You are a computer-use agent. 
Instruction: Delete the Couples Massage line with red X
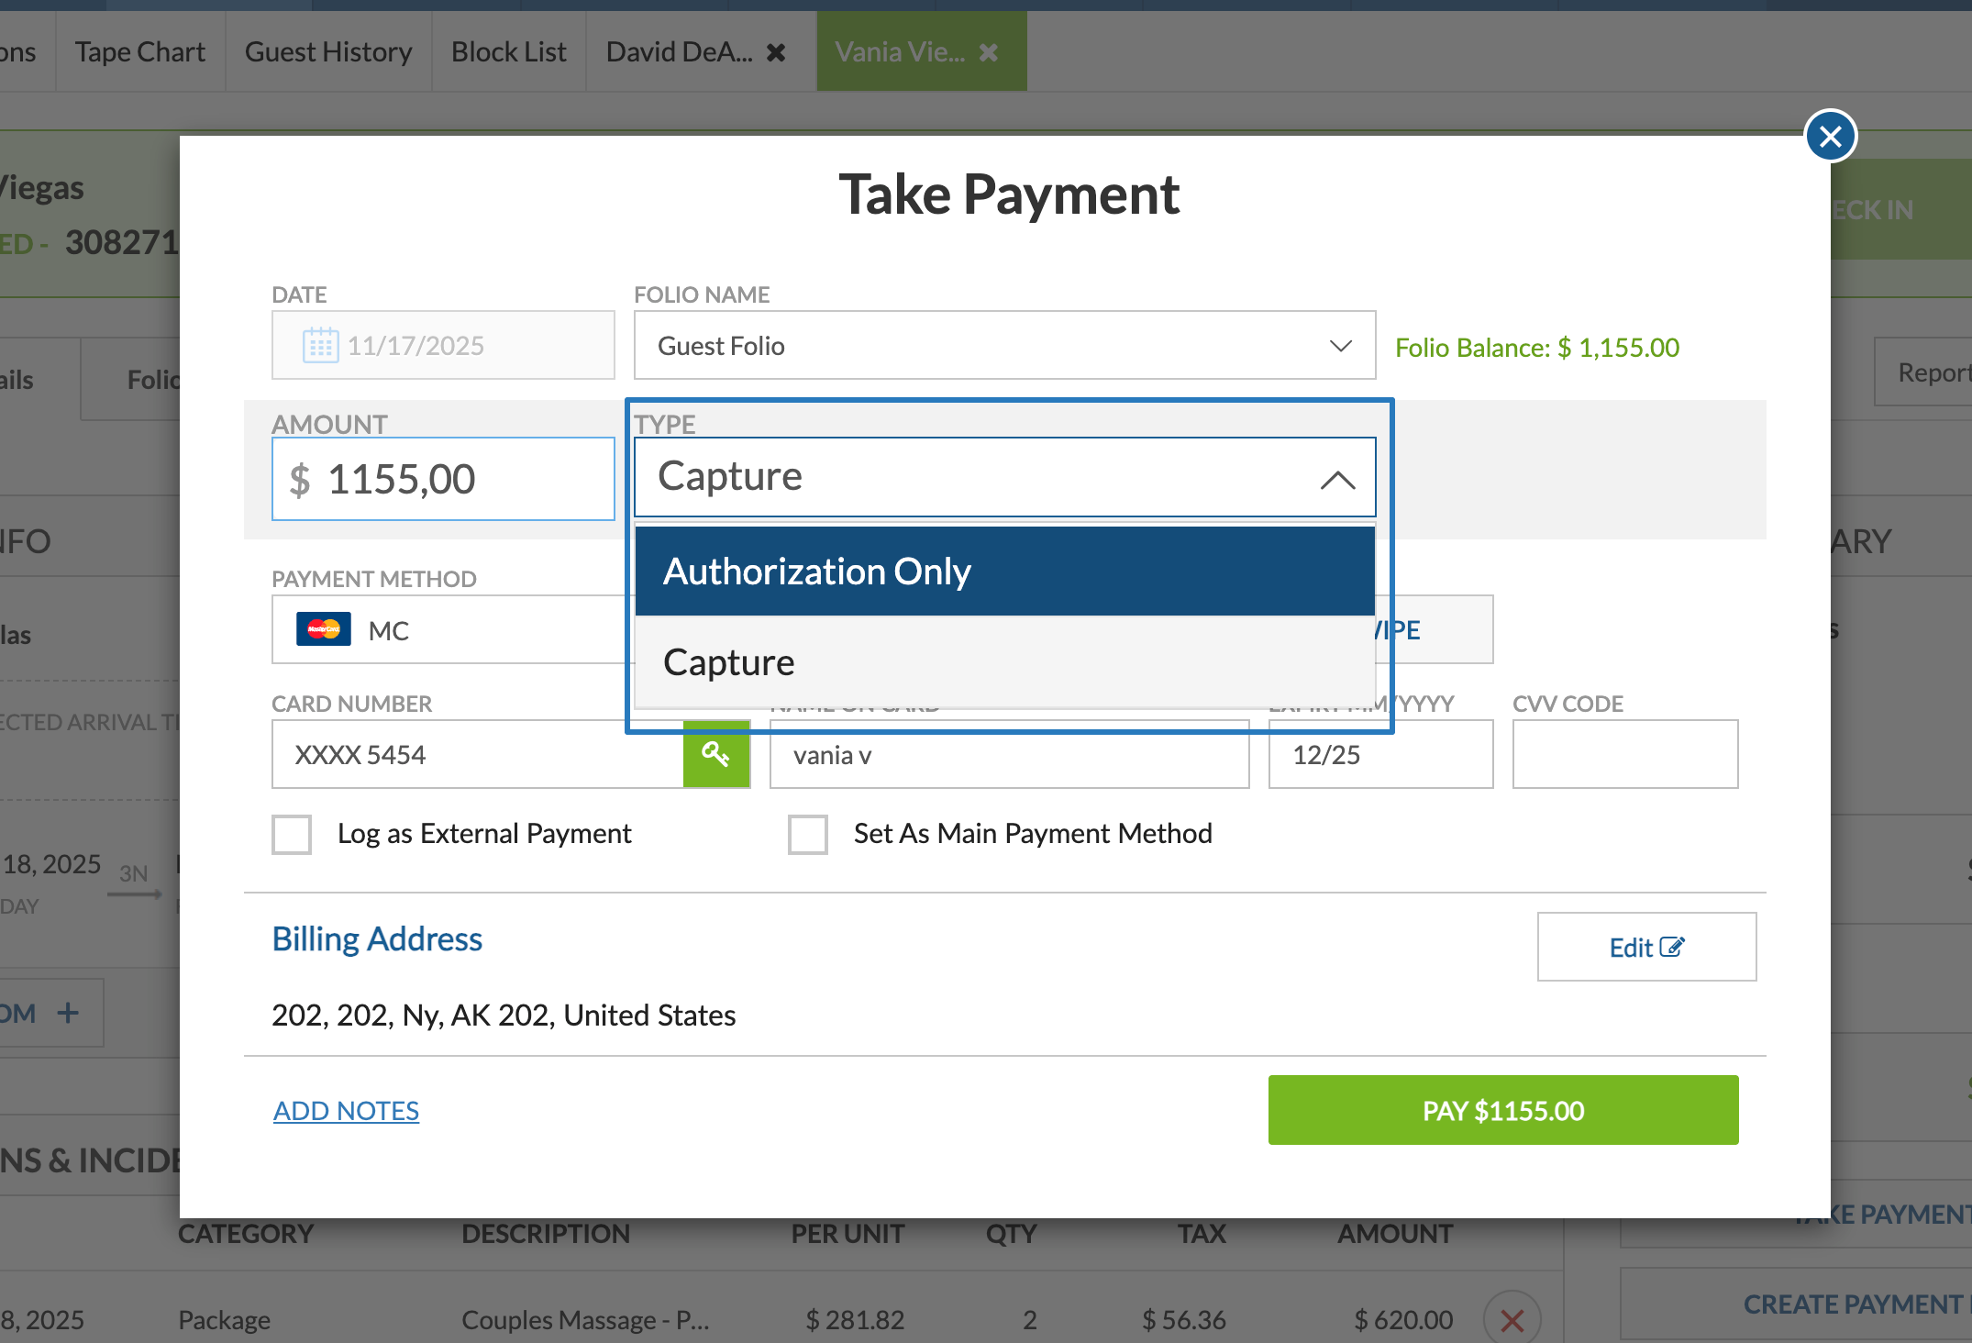1512,1320
